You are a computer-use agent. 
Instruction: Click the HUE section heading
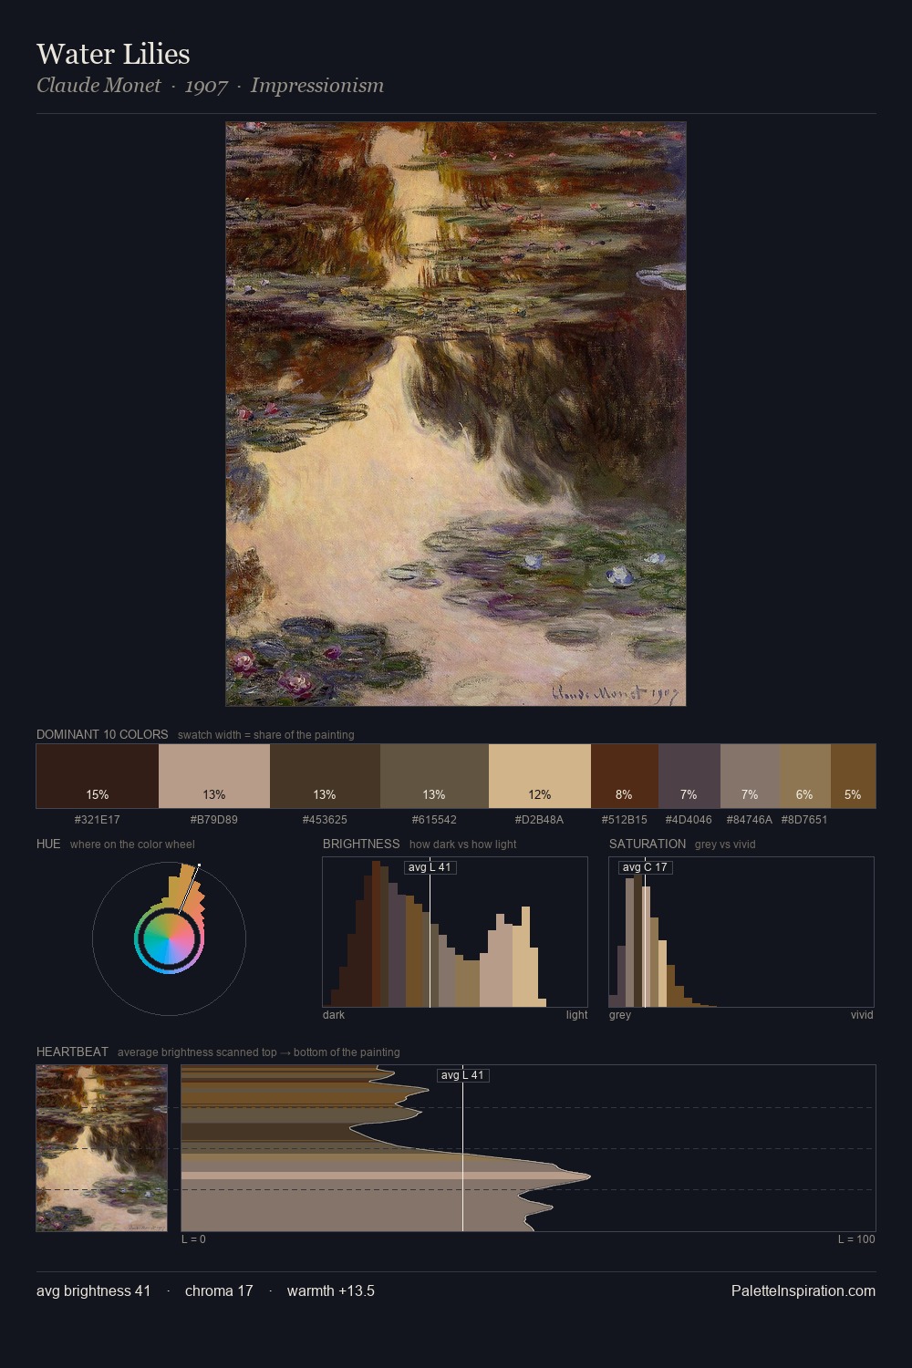point(48,844)
